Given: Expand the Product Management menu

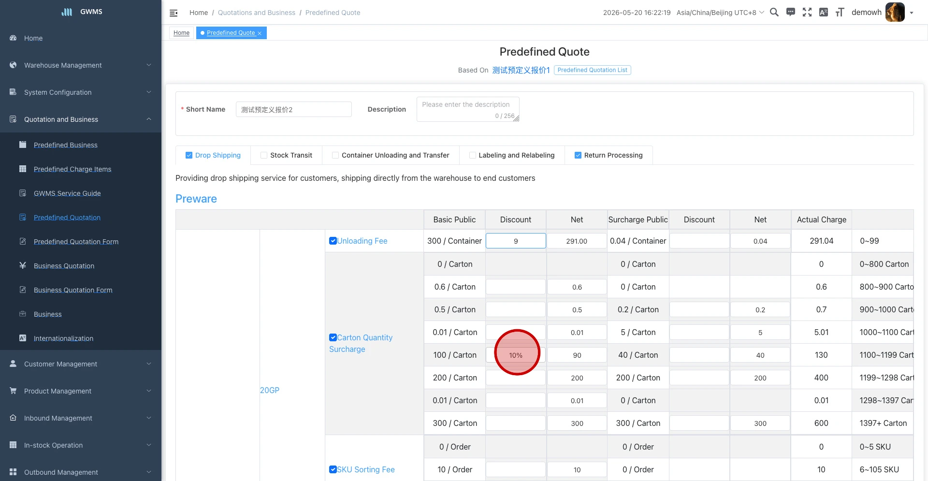Looking at the screenshot, I should [x=149, y=391].
